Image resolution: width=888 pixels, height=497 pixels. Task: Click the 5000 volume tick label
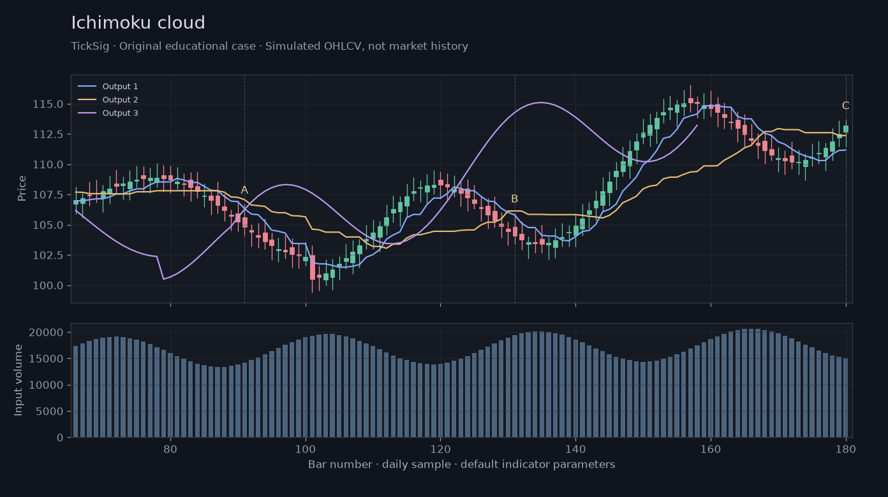(x=51, y=412)
